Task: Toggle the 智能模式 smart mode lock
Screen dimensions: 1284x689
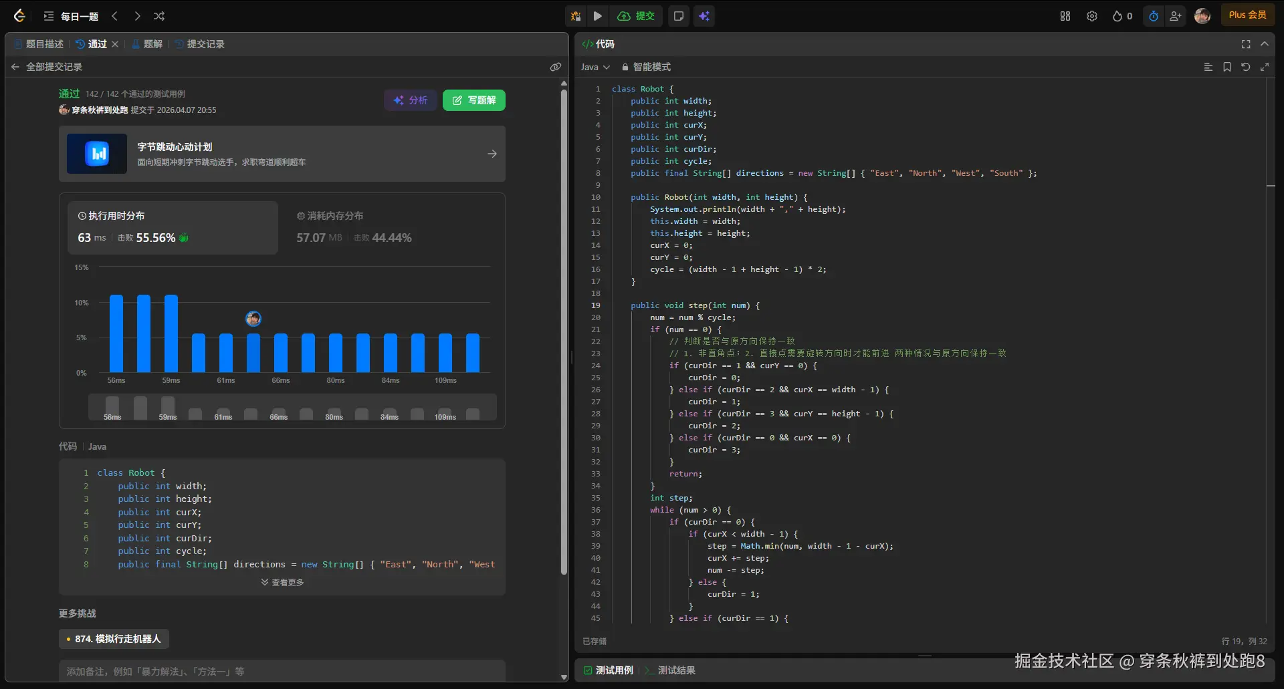Action: (645, 67)
